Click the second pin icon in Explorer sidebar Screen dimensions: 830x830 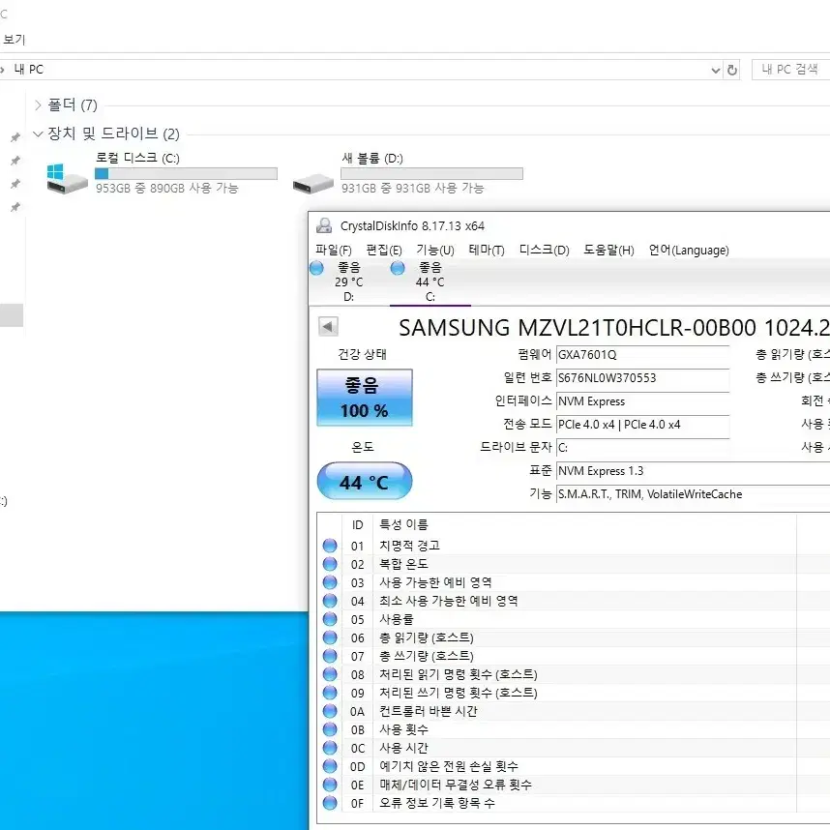click(x=15, y=161)
